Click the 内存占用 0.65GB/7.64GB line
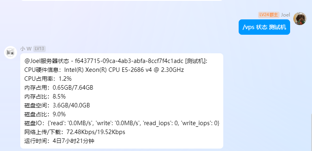This screenshot has width=312, height=151. [59, 88]
